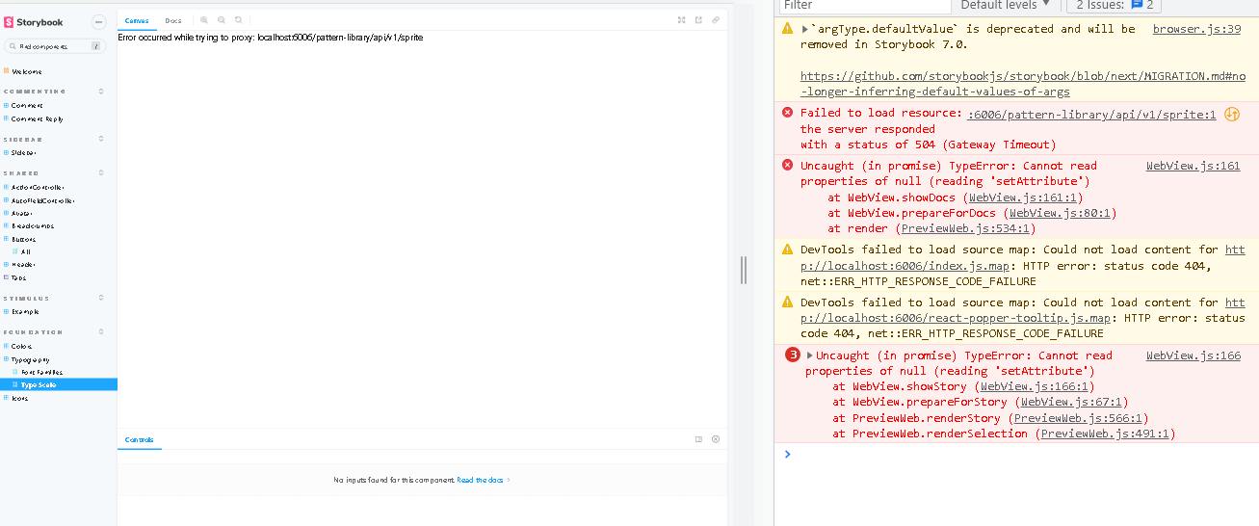This screenshot has height=526, width=1259.
Task: Open the :6006/pattern-library/api/v1/sprite:1 resource link
Action: pyautogui.click(x=1091, y=114)
